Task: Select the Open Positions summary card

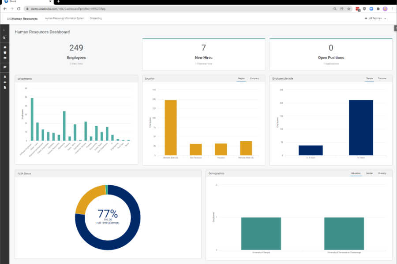Action: point(331,54)
